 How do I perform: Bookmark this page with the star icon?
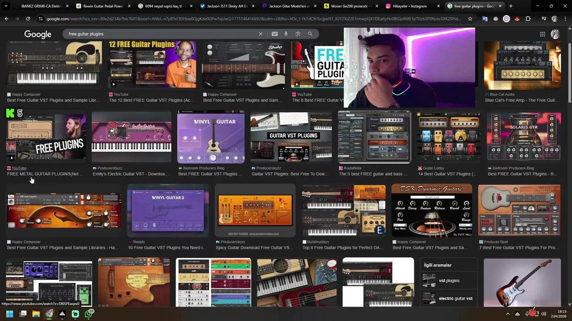click(x=470, y=19)
